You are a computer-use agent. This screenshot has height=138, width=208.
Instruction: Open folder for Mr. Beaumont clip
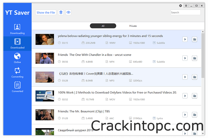(195, 115)
